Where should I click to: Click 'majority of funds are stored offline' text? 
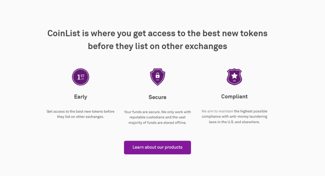(x=157, y=123)
